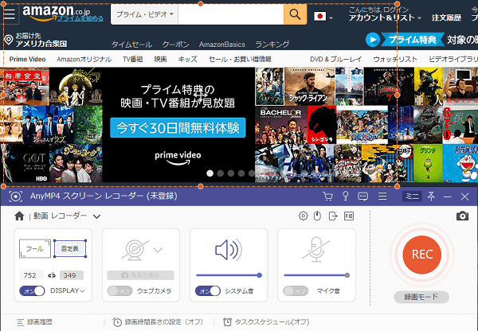Click the recording length clock icon
Image resolution: width=478 pixels, height=331 pixels.
coord(117,322)
